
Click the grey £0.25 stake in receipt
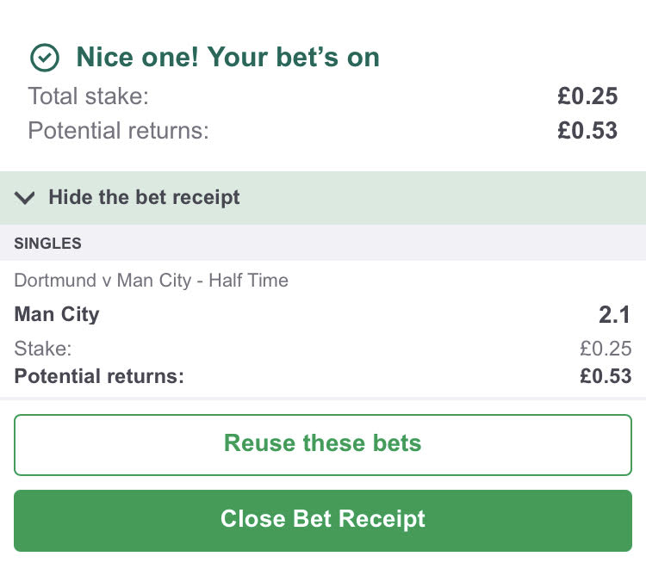[x=606, y=349]
